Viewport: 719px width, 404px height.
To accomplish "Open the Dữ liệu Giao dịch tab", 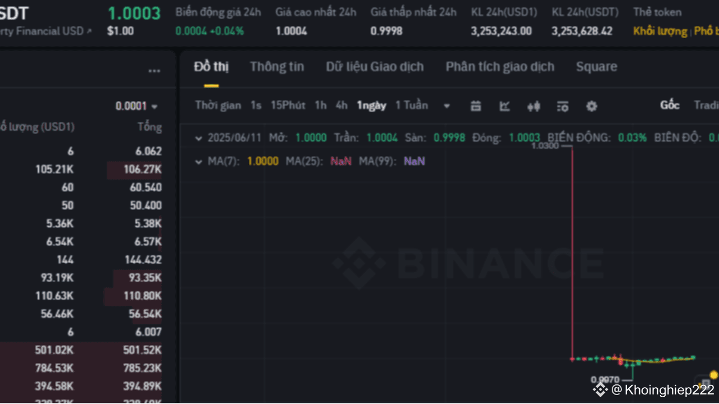I will (x=375, y=67).
